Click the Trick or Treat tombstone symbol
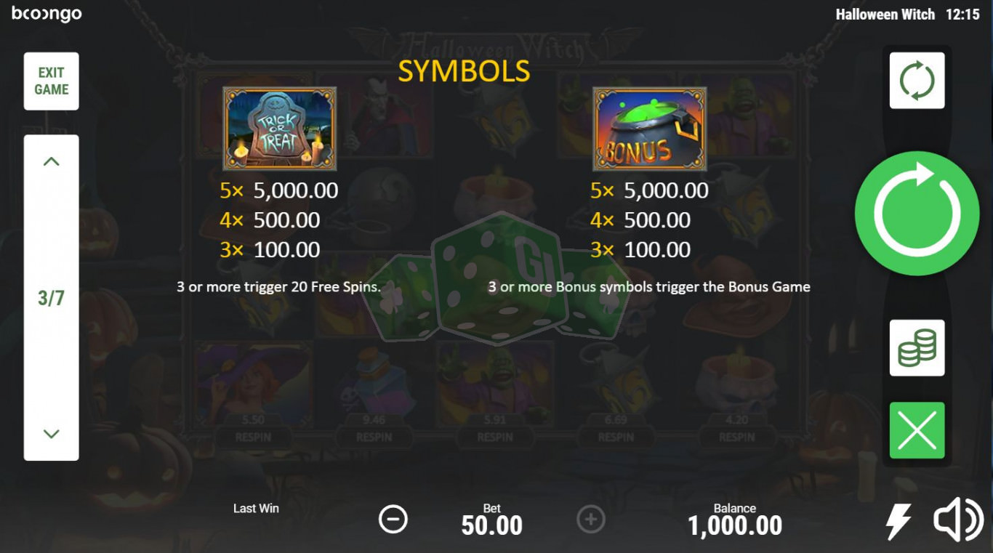The height and width of the screenshot is (553, 993). click(x=280, y=129)
